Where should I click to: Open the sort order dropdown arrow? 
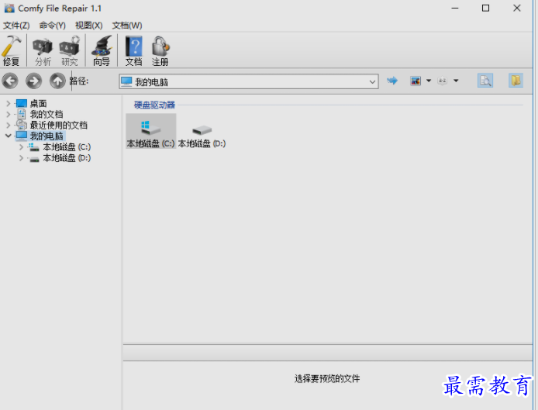click(x=456, y=81)
